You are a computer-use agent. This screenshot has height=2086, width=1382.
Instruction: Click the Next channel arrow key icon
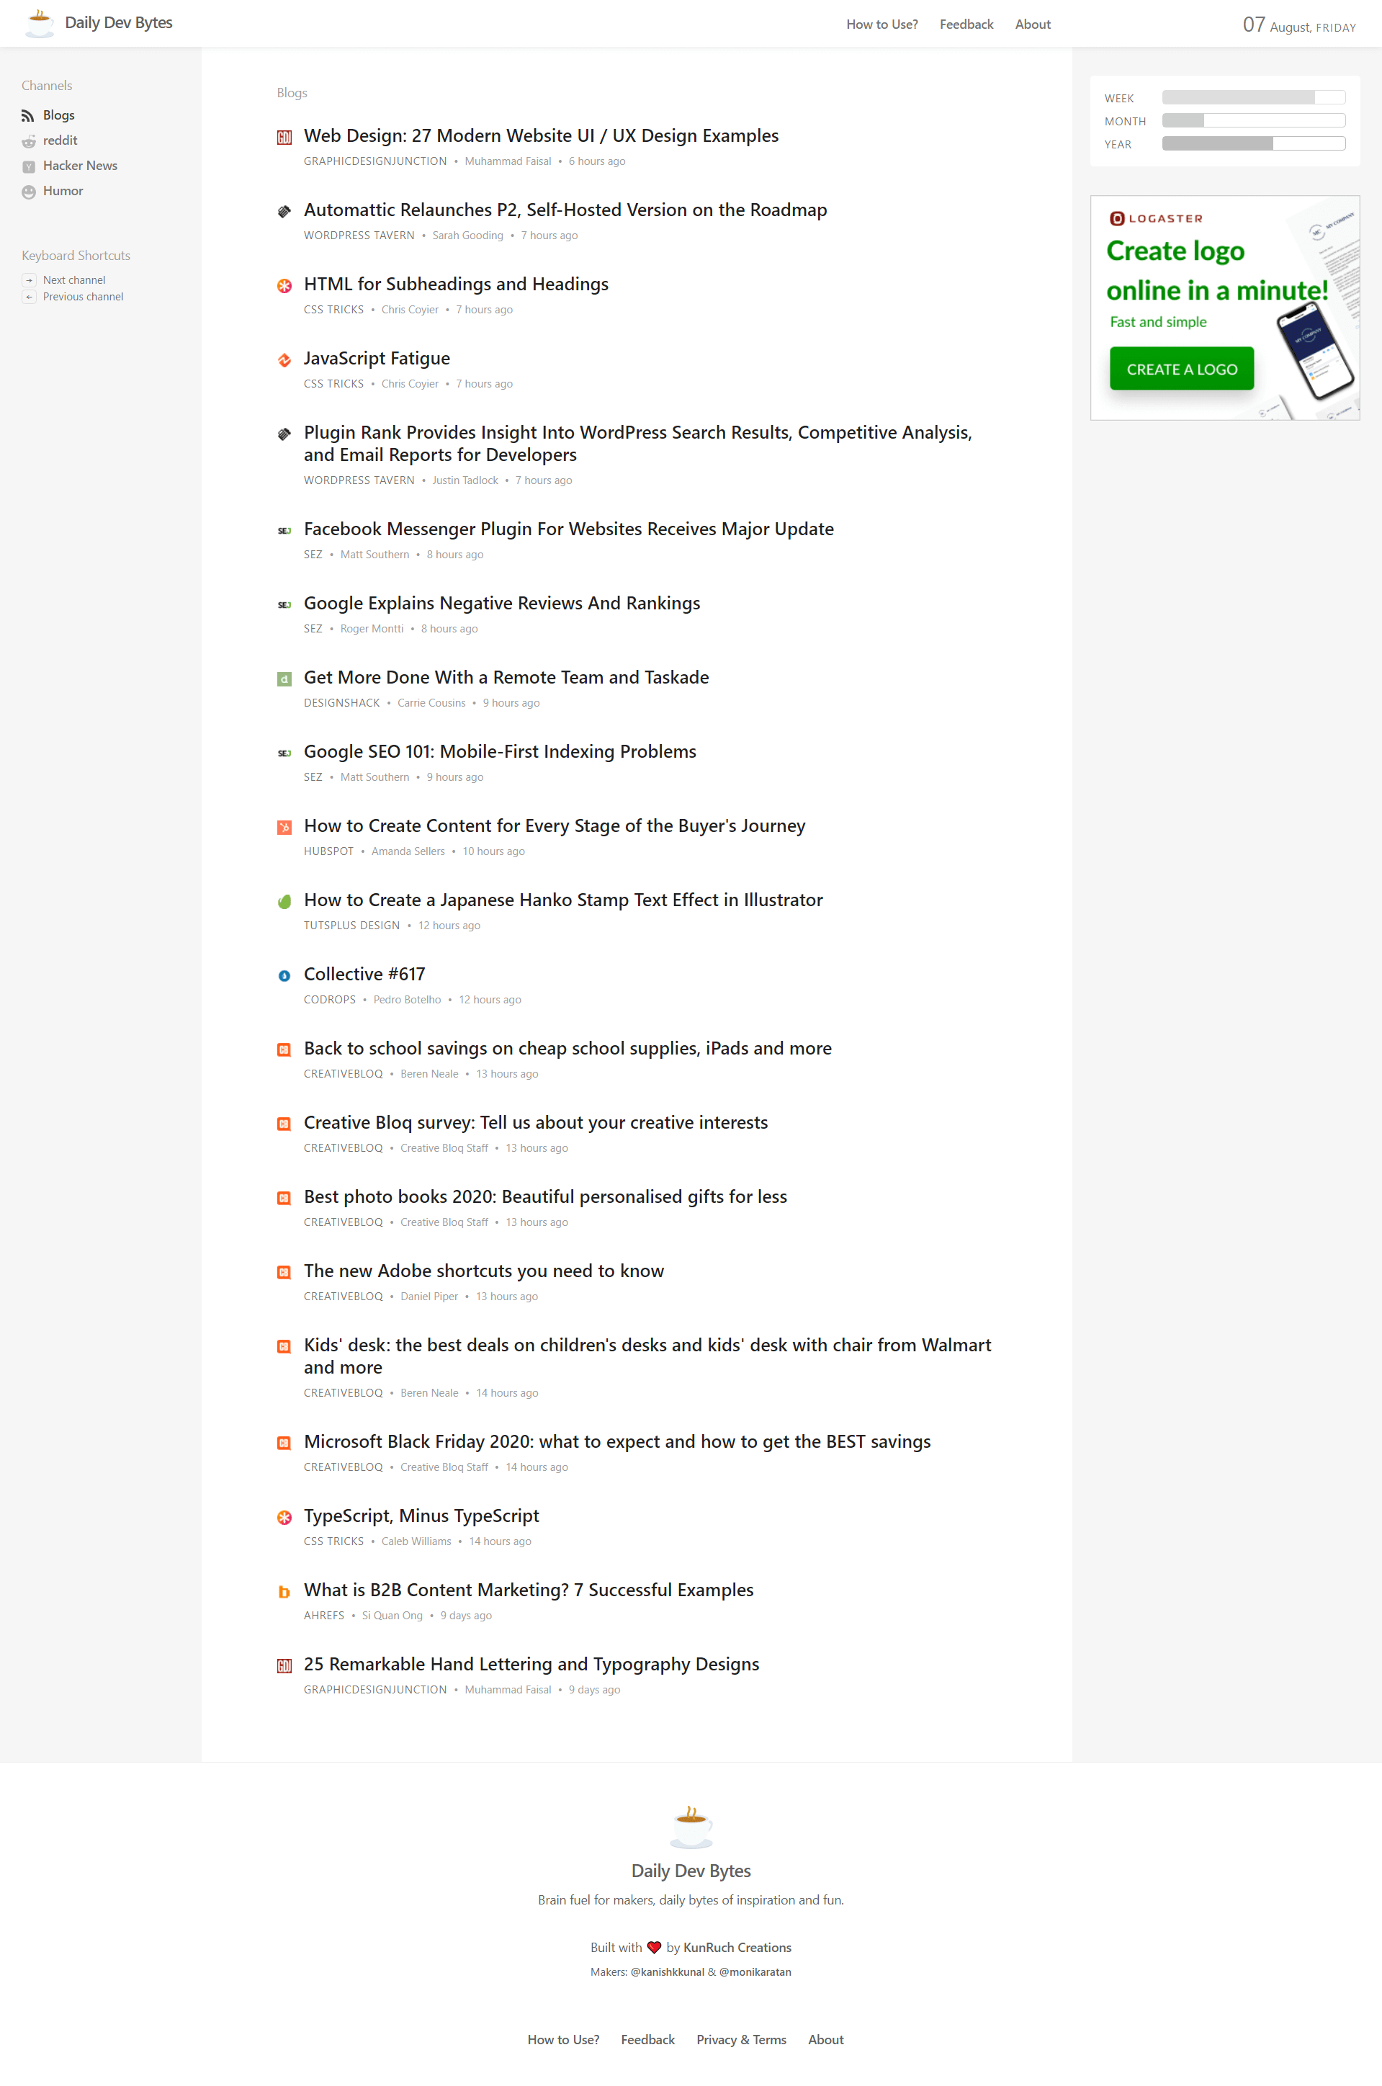29,280
